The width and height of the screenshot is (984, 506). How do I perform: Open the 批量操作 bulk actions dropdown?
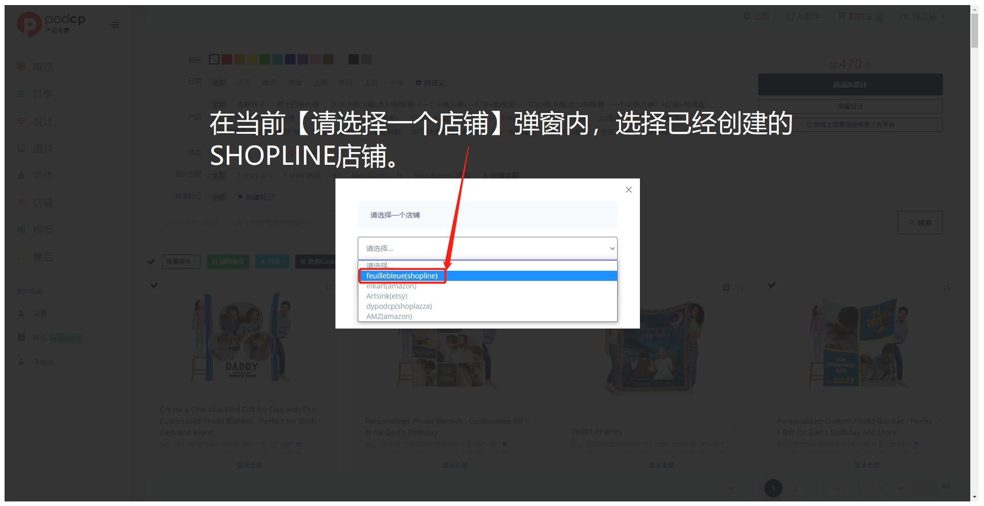click(x=181, y=262)
